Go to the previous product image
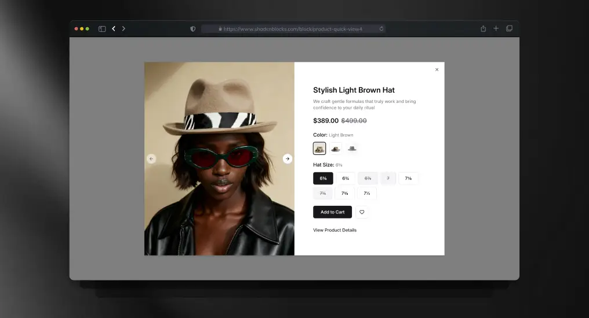This screenshot has width=589, height=318. [151, 158]
